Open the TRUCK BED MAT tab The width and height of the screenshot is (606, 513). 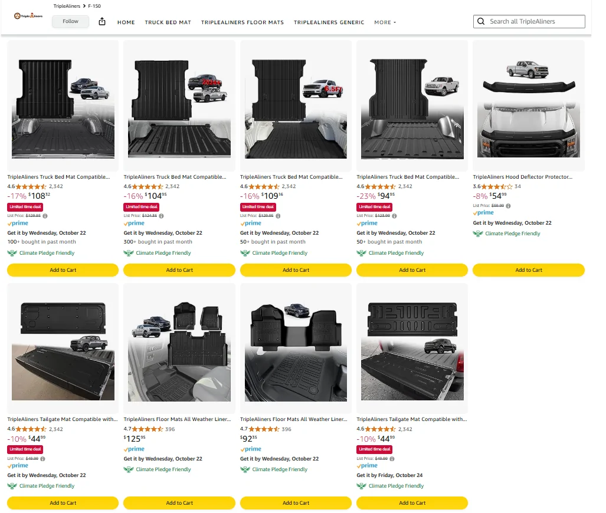pos(168,22)
